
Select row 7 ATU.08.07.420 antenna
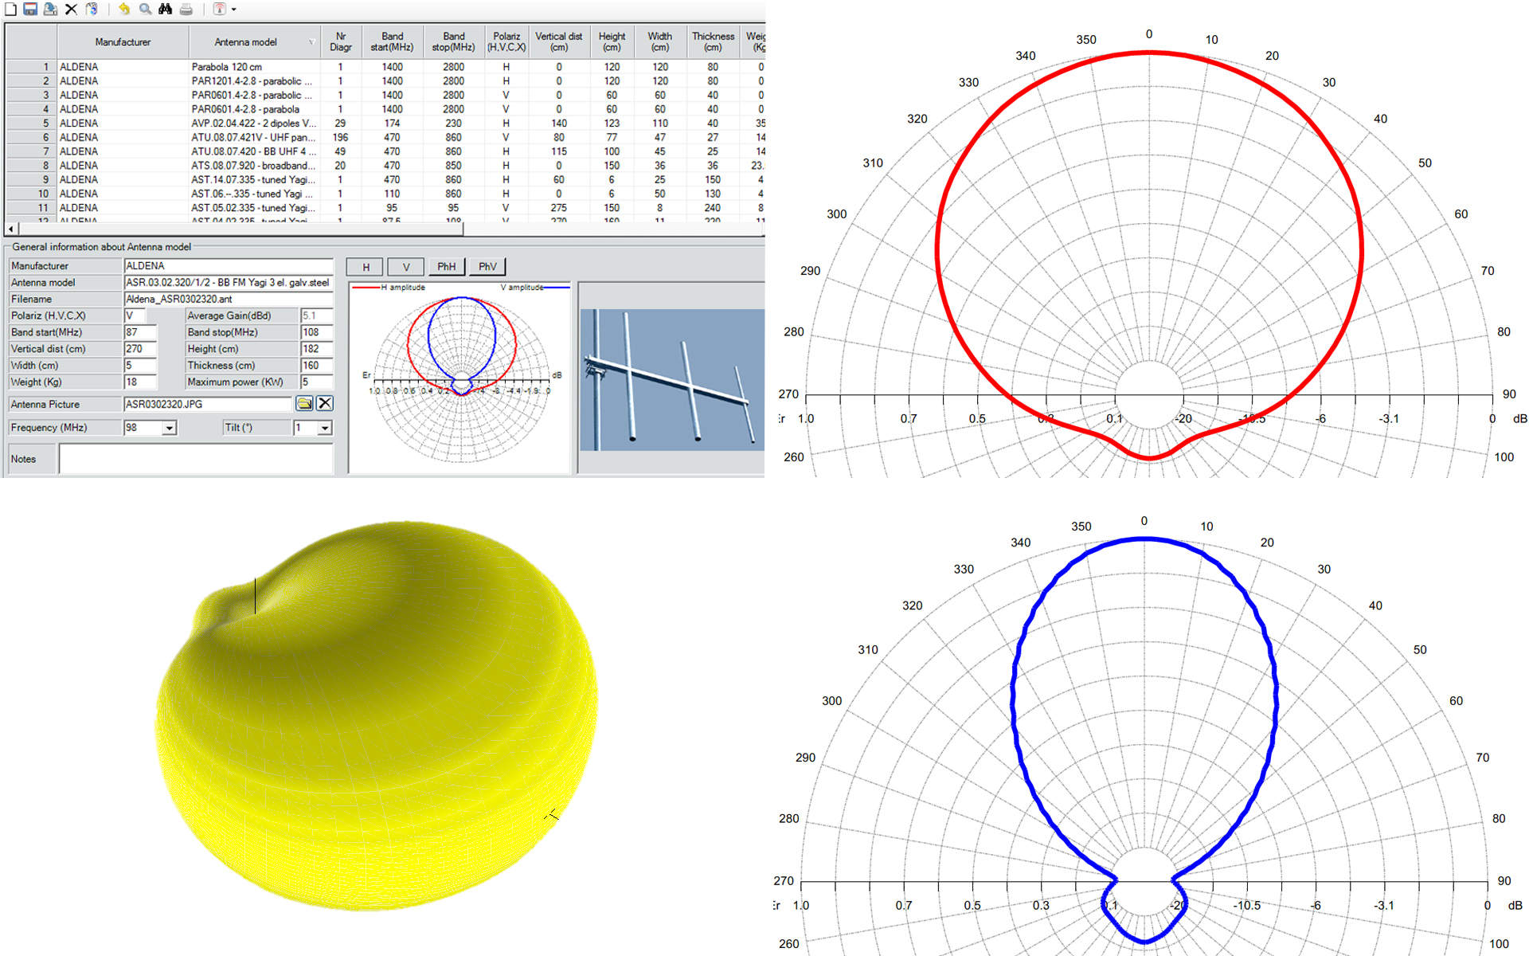click(x=385, y=151)
